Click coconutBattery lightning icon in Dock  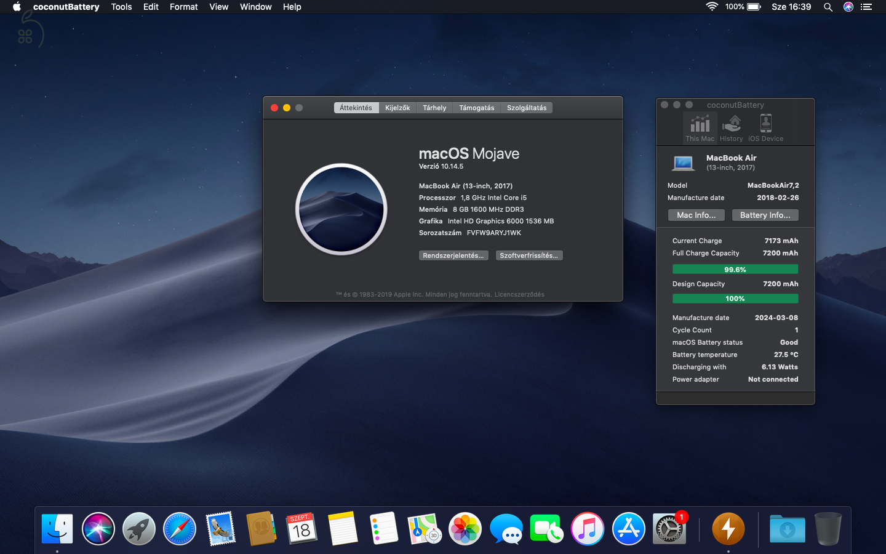point(728,529)
